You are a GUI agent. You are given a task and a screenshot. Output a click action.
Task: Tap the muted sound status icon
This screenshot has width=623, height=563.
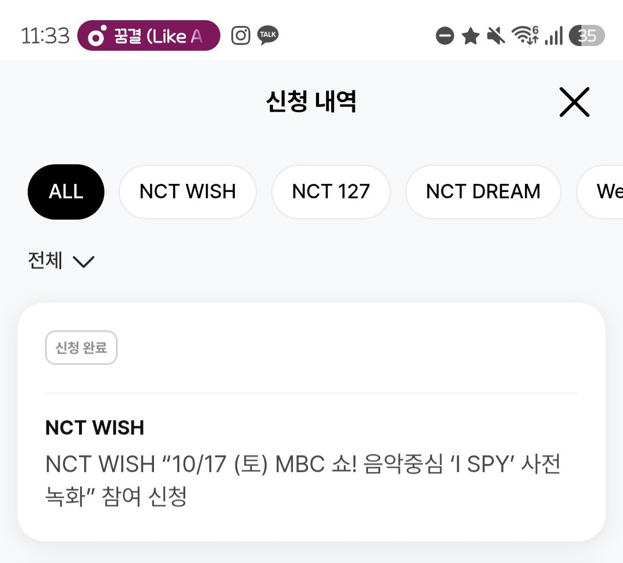[x=496, y=36]
